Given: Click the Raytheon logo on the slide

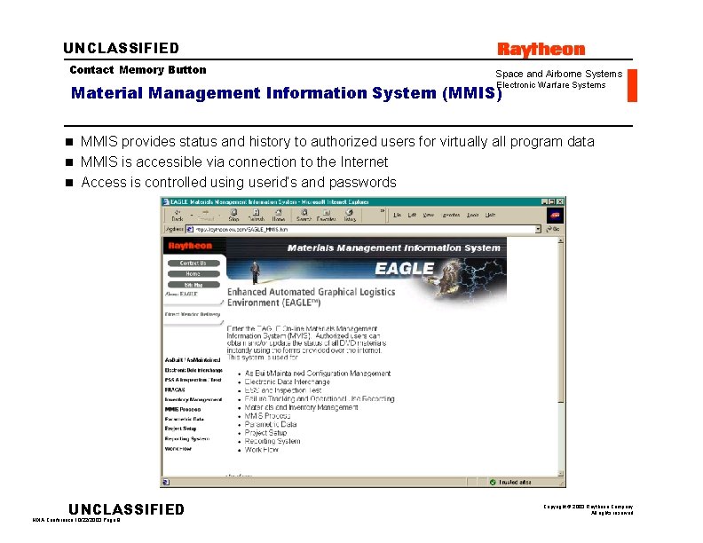Looking at the screenshot, I should pos(541,50).
